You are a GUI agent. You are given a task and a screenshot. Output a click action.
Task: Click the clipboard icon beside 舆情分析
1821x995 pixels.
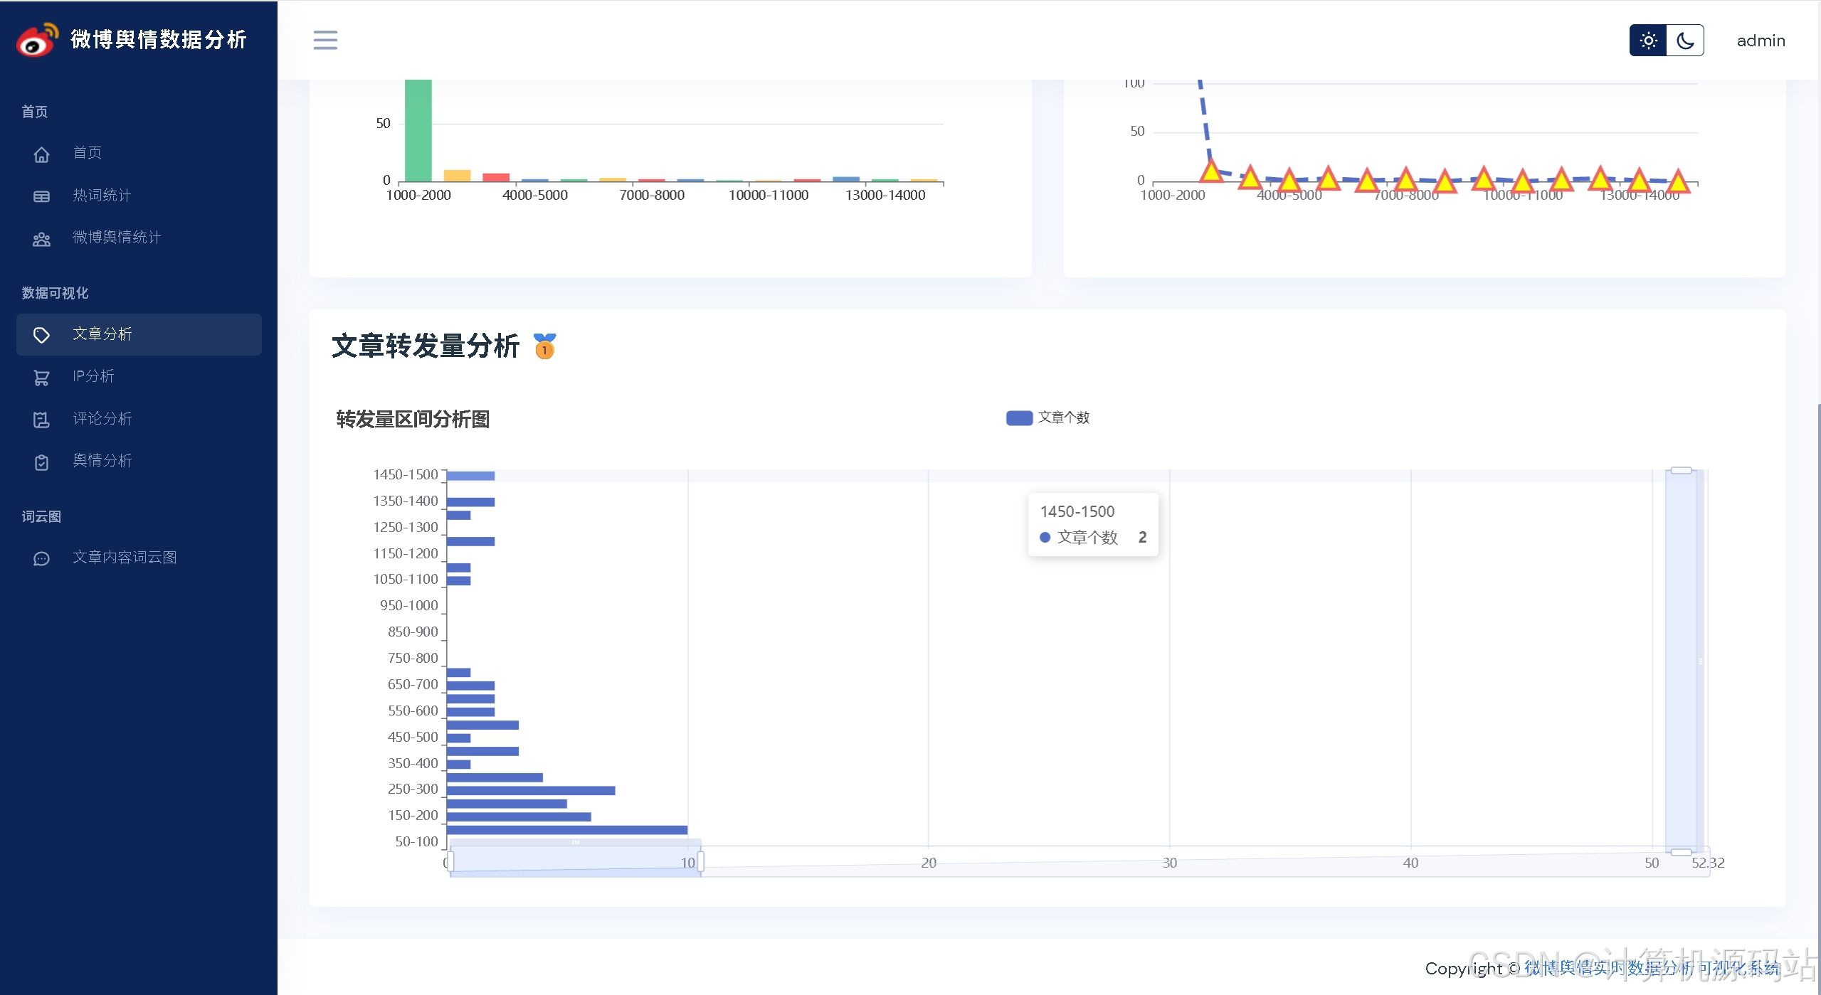pyautogui.click(x=41, y=462)
